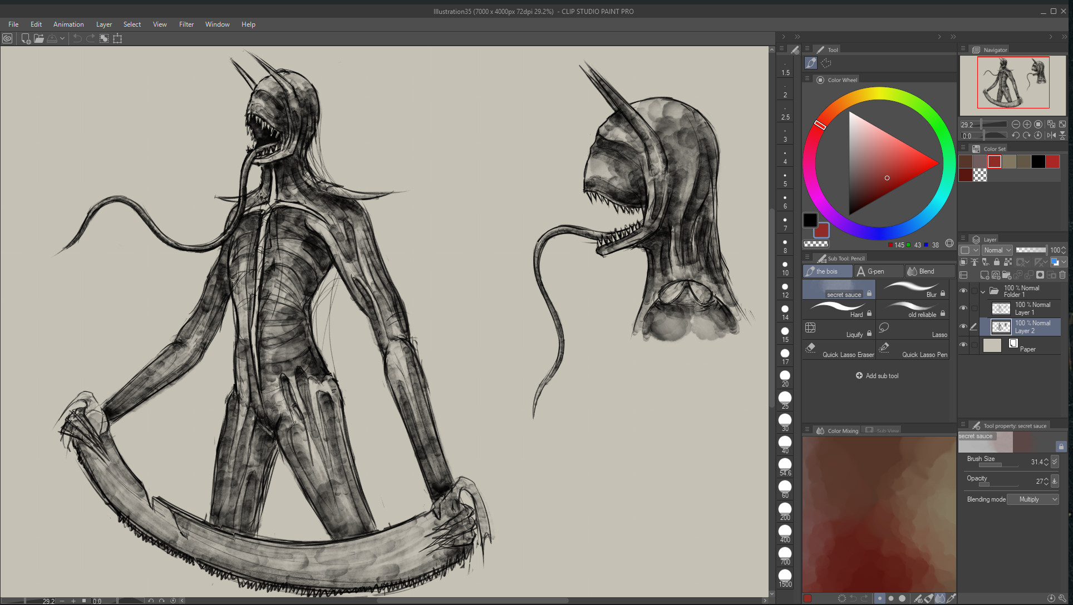Toggle Set as Reference Layer lighthouse icon

click(x=974, y=262)
